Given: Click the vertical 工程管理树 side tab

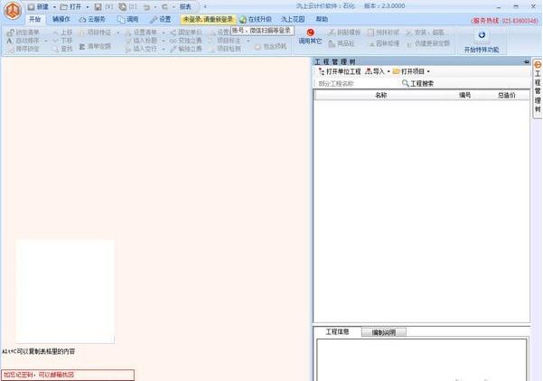Looking at the screenshot, I should pos(537,88).
